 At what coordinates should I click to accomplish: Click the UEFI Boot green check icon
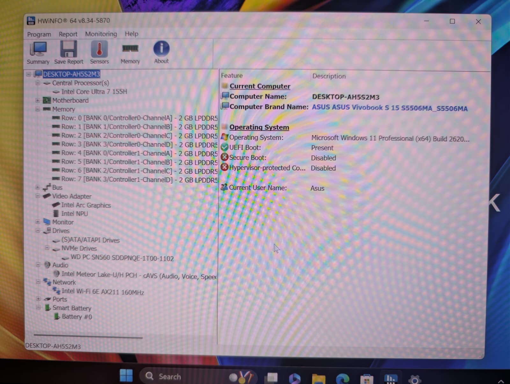click(x=224, y=147)
